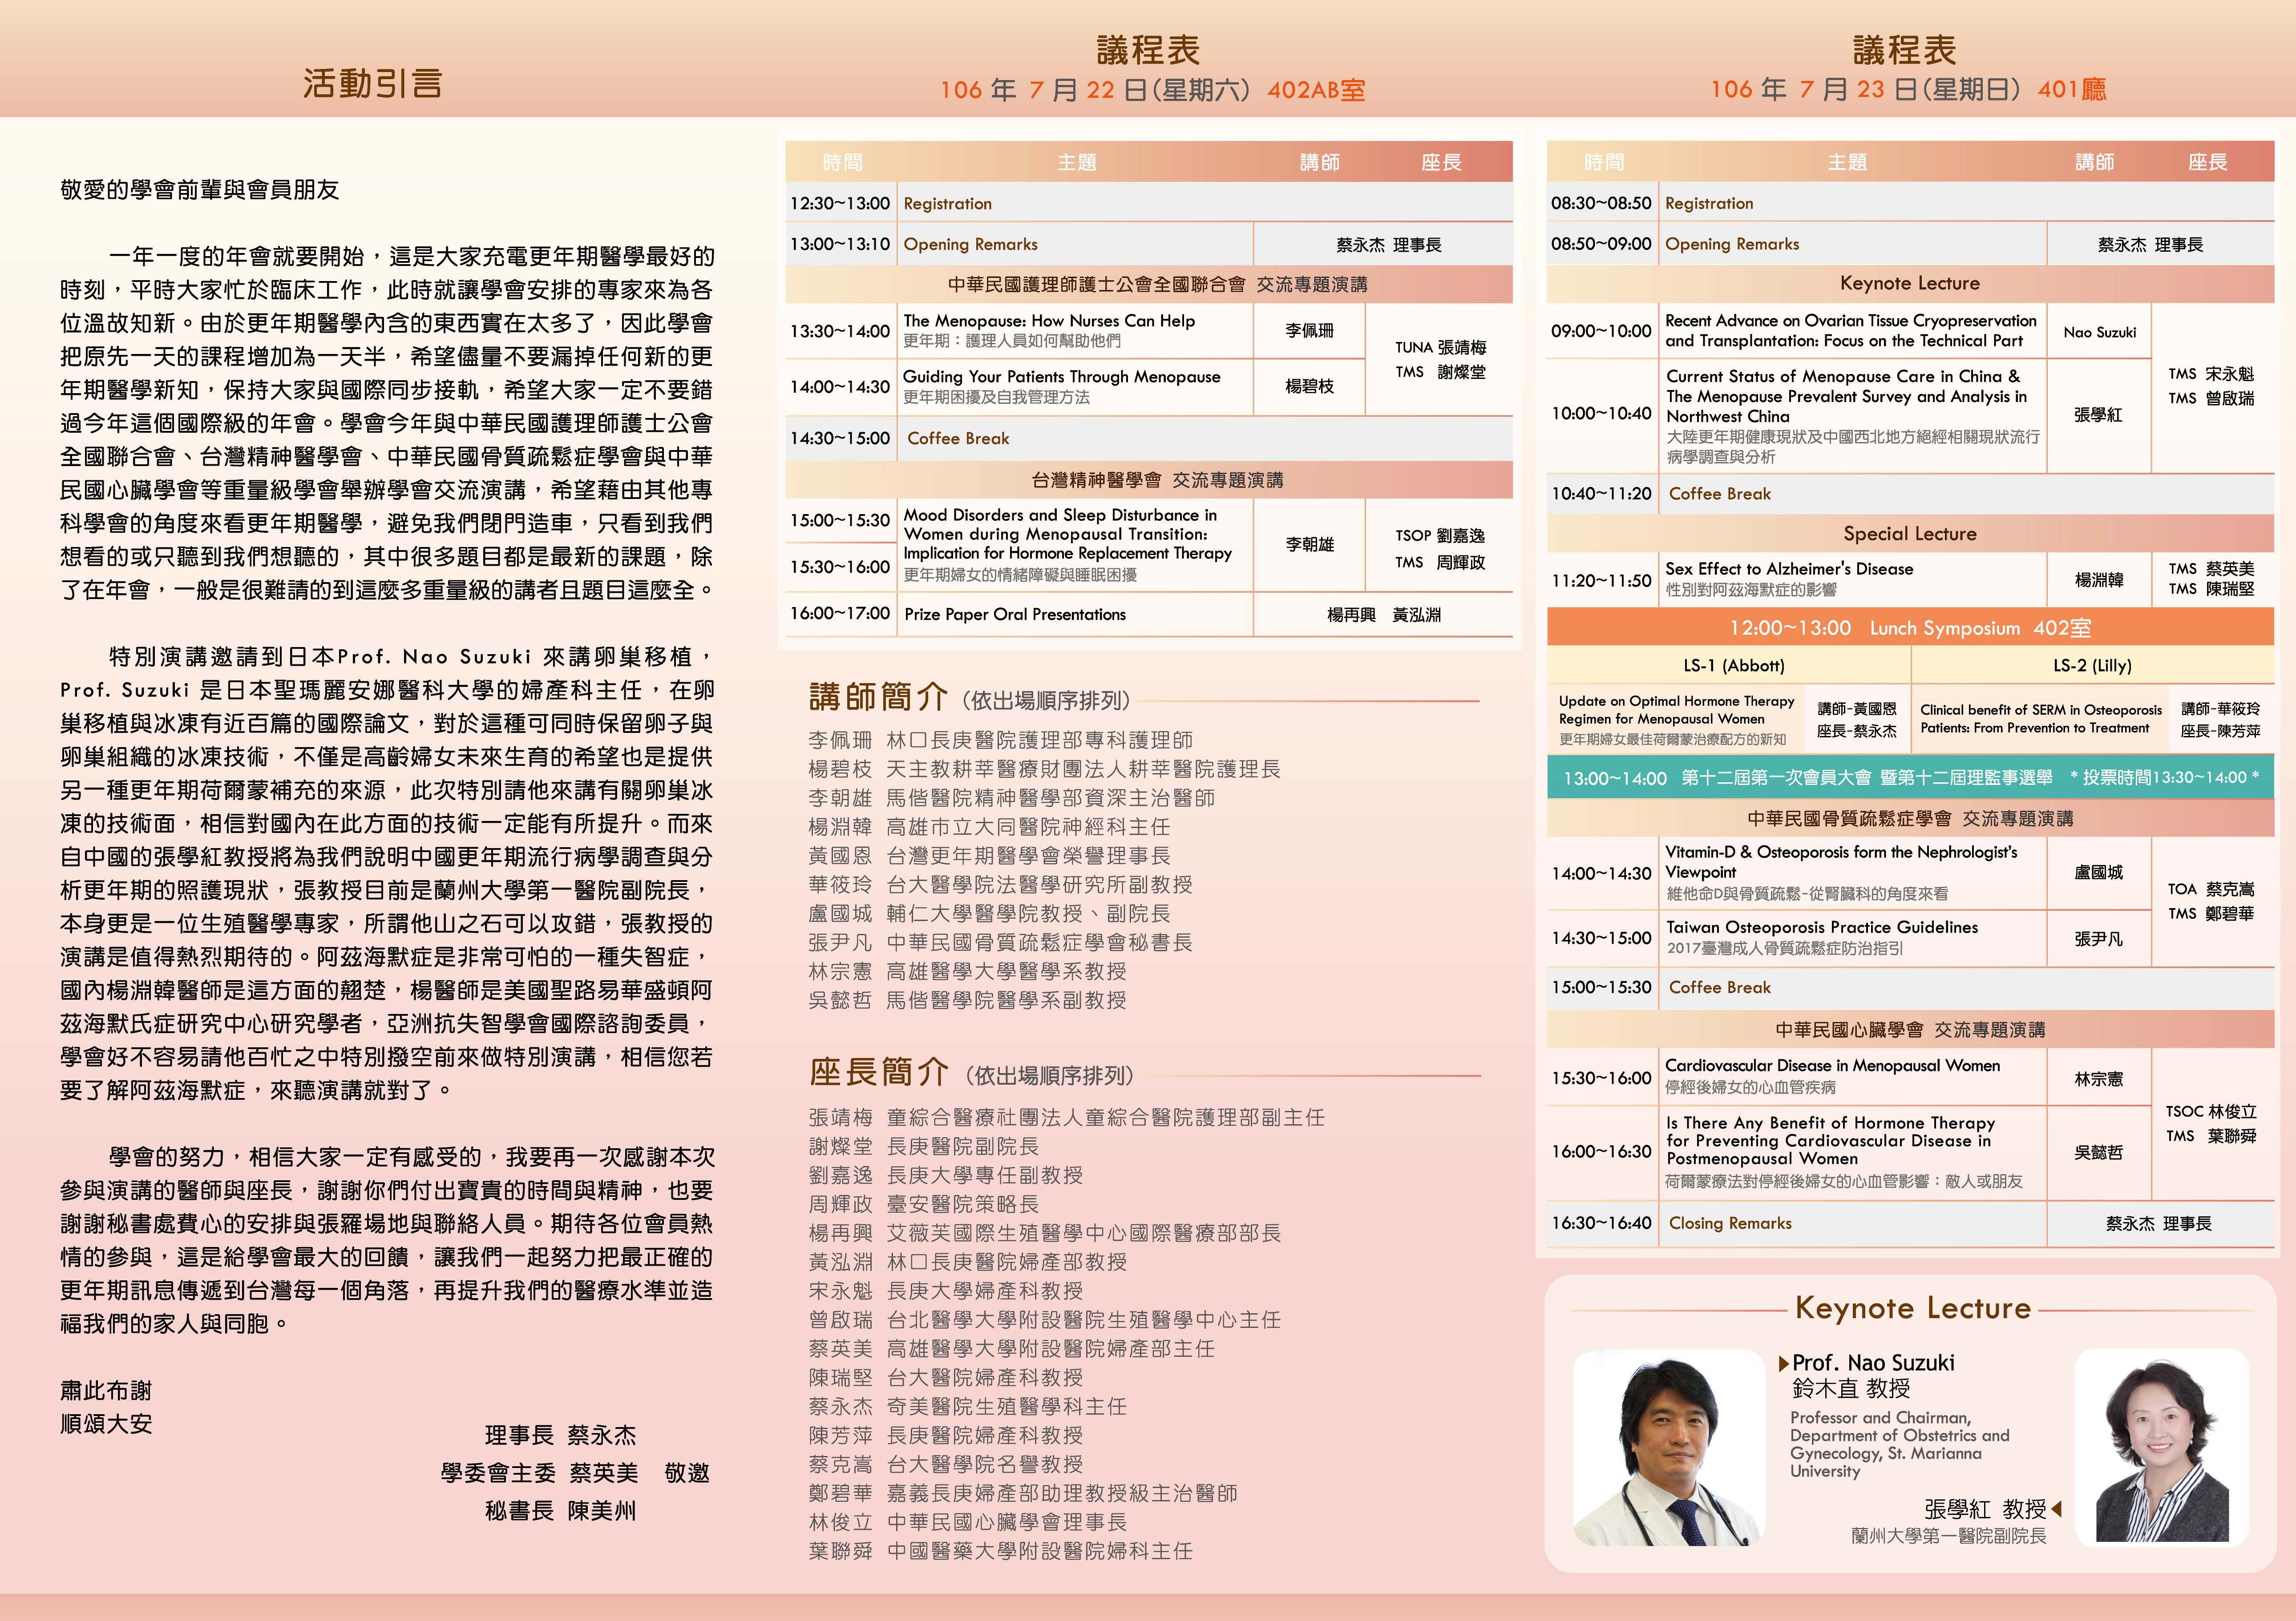Click the 13:00~14:00 第十二屆第一次會員大會 bar
Viewport: 2296px width, 1621px height.
pos(1910,777)
